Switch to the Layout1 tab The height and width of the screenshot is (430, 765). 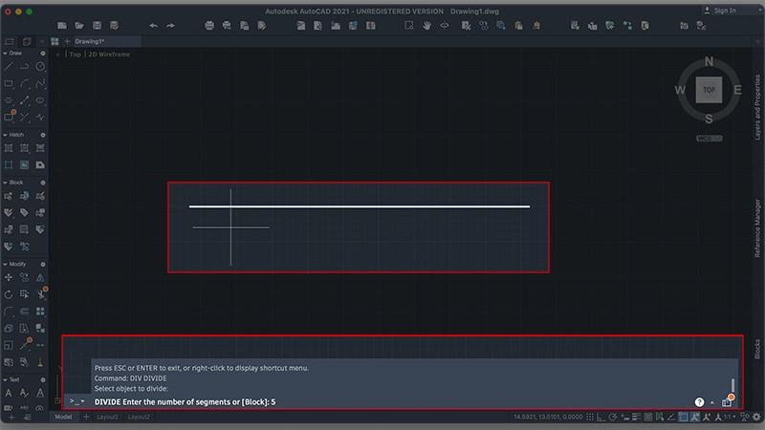(105, 418)
